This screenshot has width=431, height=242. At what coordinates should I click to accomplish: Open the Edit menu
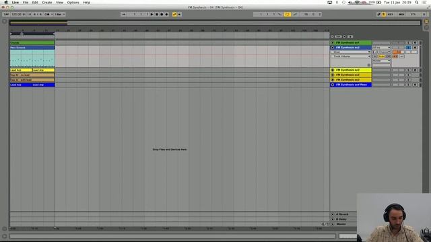pyautogui.click(x=35, y=3)
